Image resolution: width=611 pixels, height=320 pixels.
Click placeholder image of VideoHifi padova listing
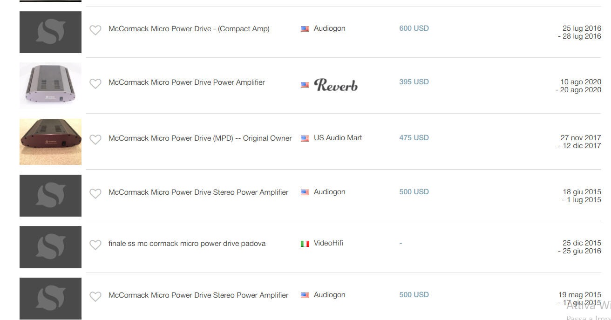pos(50,247)
